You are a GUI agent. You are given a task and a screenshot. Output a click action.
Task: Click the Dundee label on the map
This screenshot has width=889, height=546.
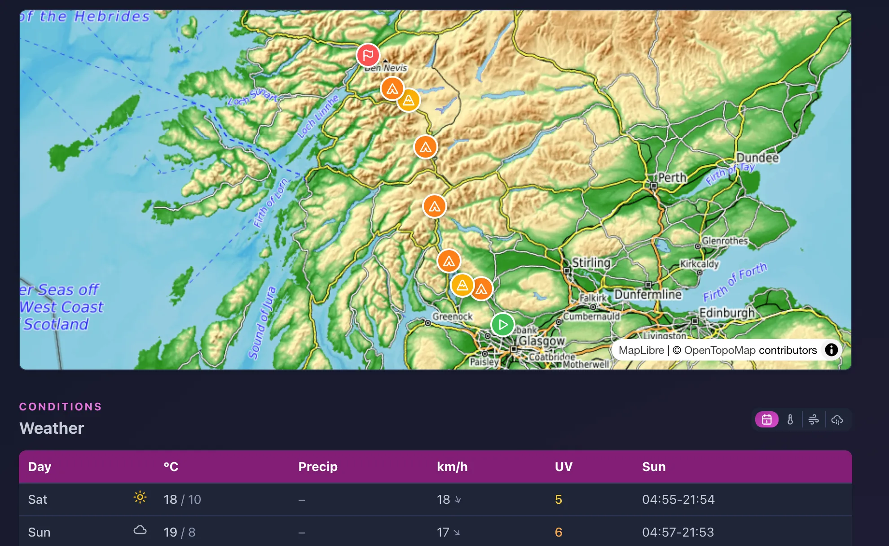click(758, 158)
